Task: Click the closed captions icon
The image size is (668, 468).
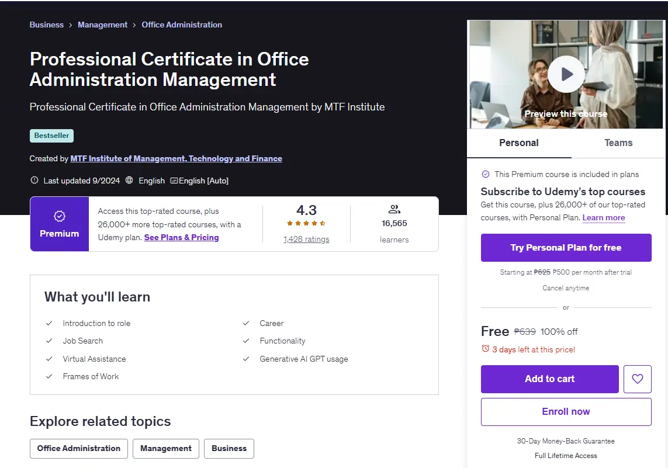Action: (174, 181)
